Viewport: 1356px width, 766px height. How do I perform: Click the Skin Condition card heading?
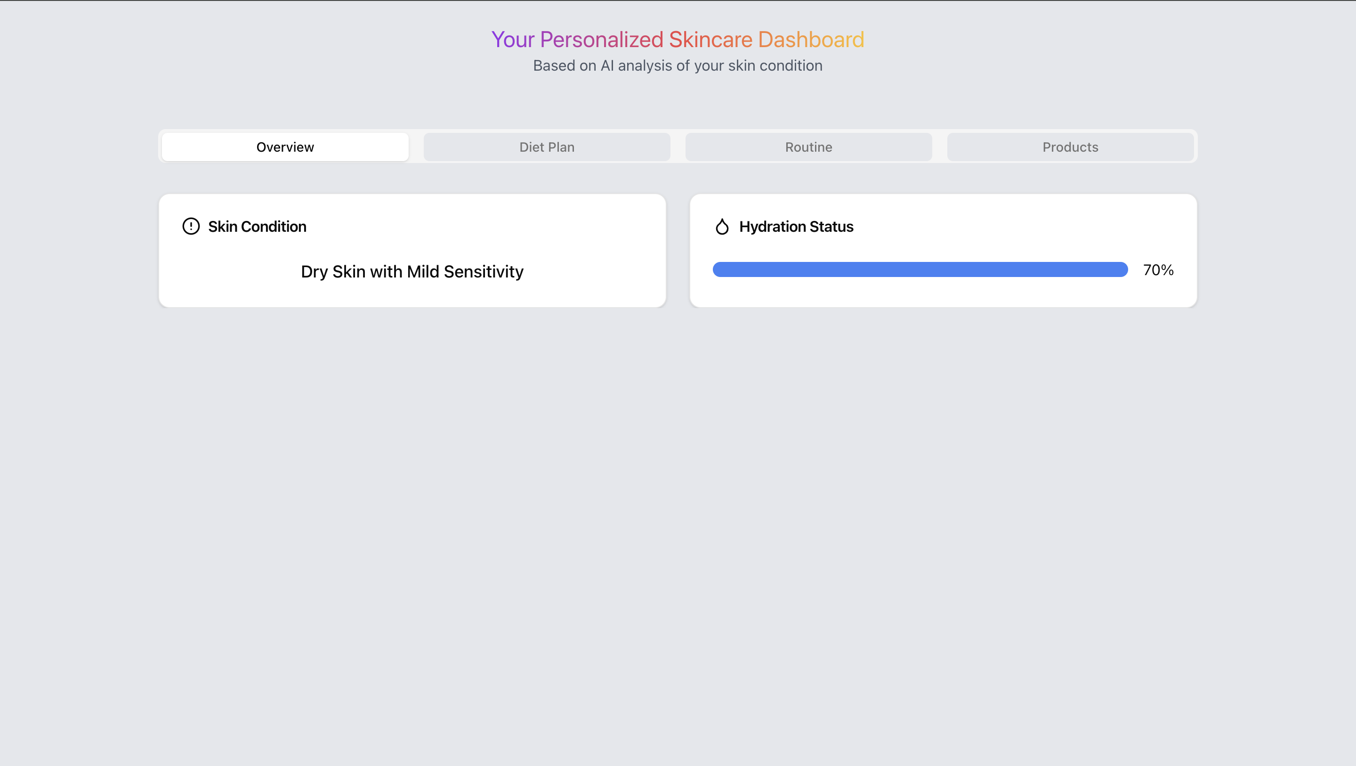257,227
